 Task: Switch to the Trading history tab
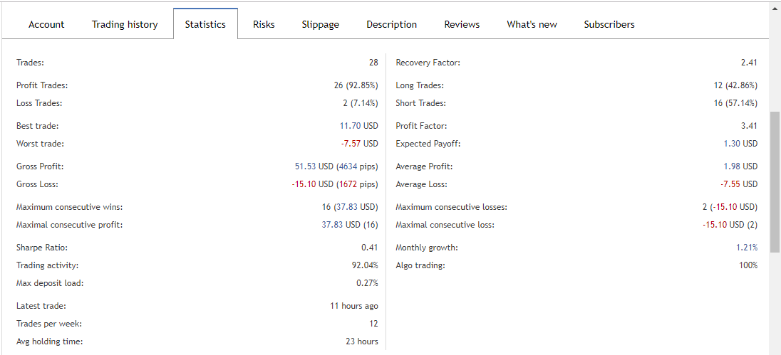pos(125,24)
